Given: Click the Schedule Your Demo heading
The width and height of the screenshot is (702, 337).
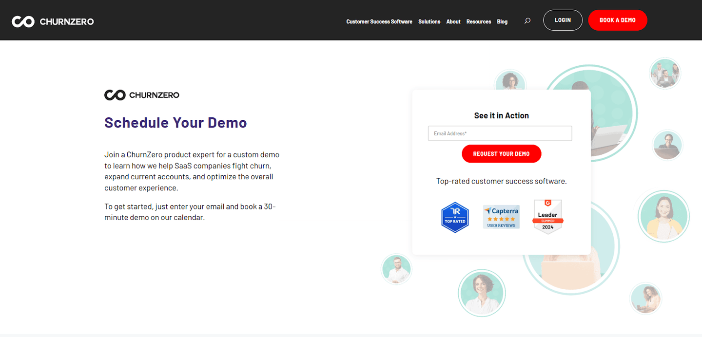Looking at the screenshot, I should (x=175, y=122).
